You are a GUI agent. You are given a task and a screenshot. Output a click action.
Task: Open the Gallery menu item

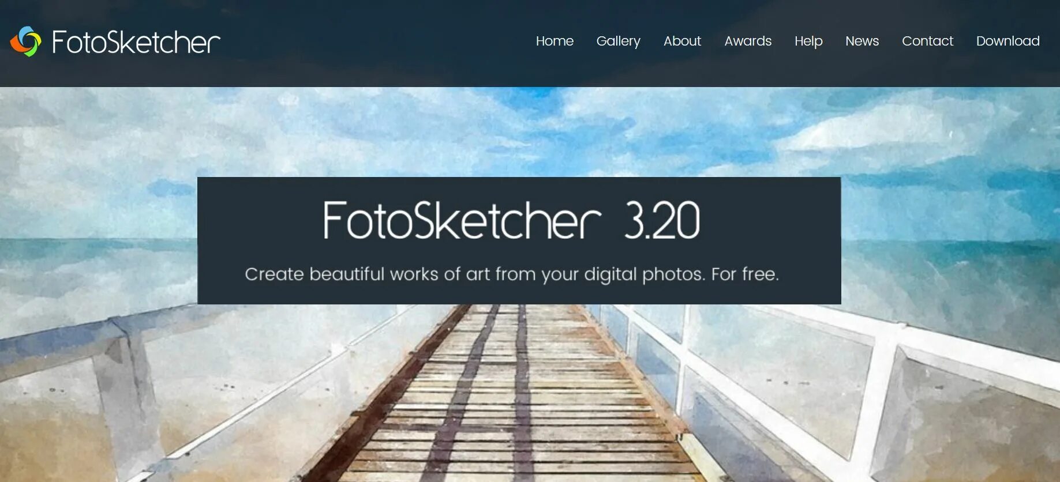click(618, 42)
